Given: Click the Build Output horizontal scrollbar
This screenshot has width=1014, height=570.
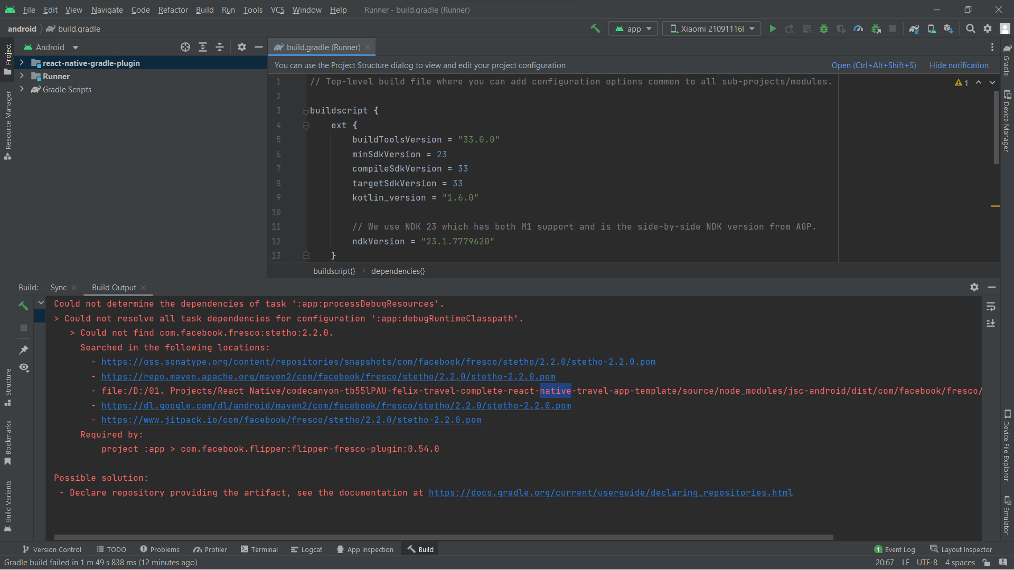Looking at the screenshot, I should pyautogui.click(x=444, y=537).
